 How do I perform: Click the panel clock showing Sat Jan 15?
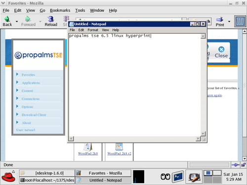[x=233, y=177]
